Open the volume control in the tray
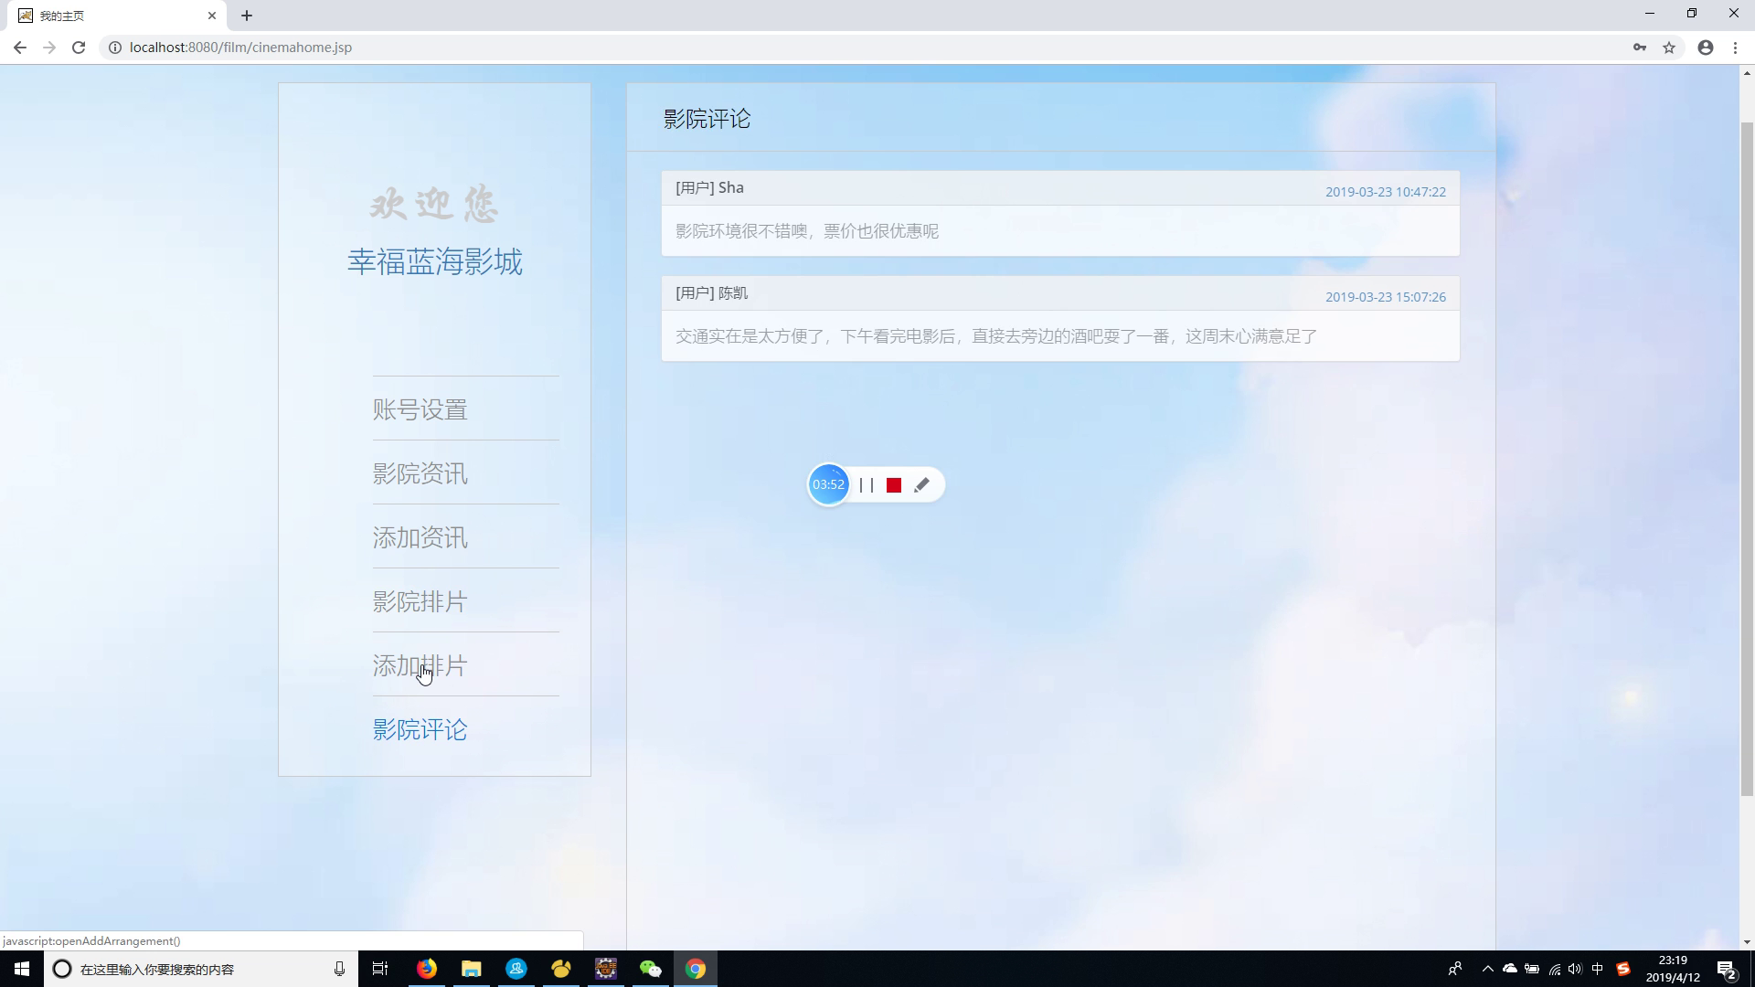1755x987 pixels. pos(1575,969)
